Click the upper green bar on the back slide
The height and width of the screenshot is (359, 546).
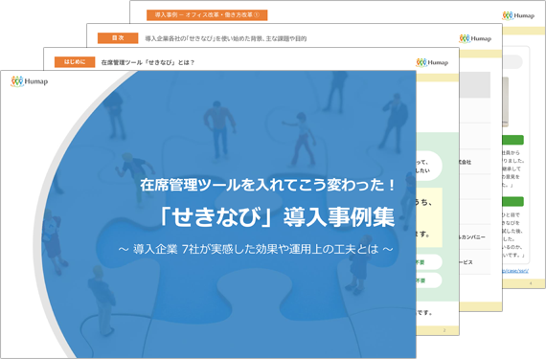click(512, 140)
